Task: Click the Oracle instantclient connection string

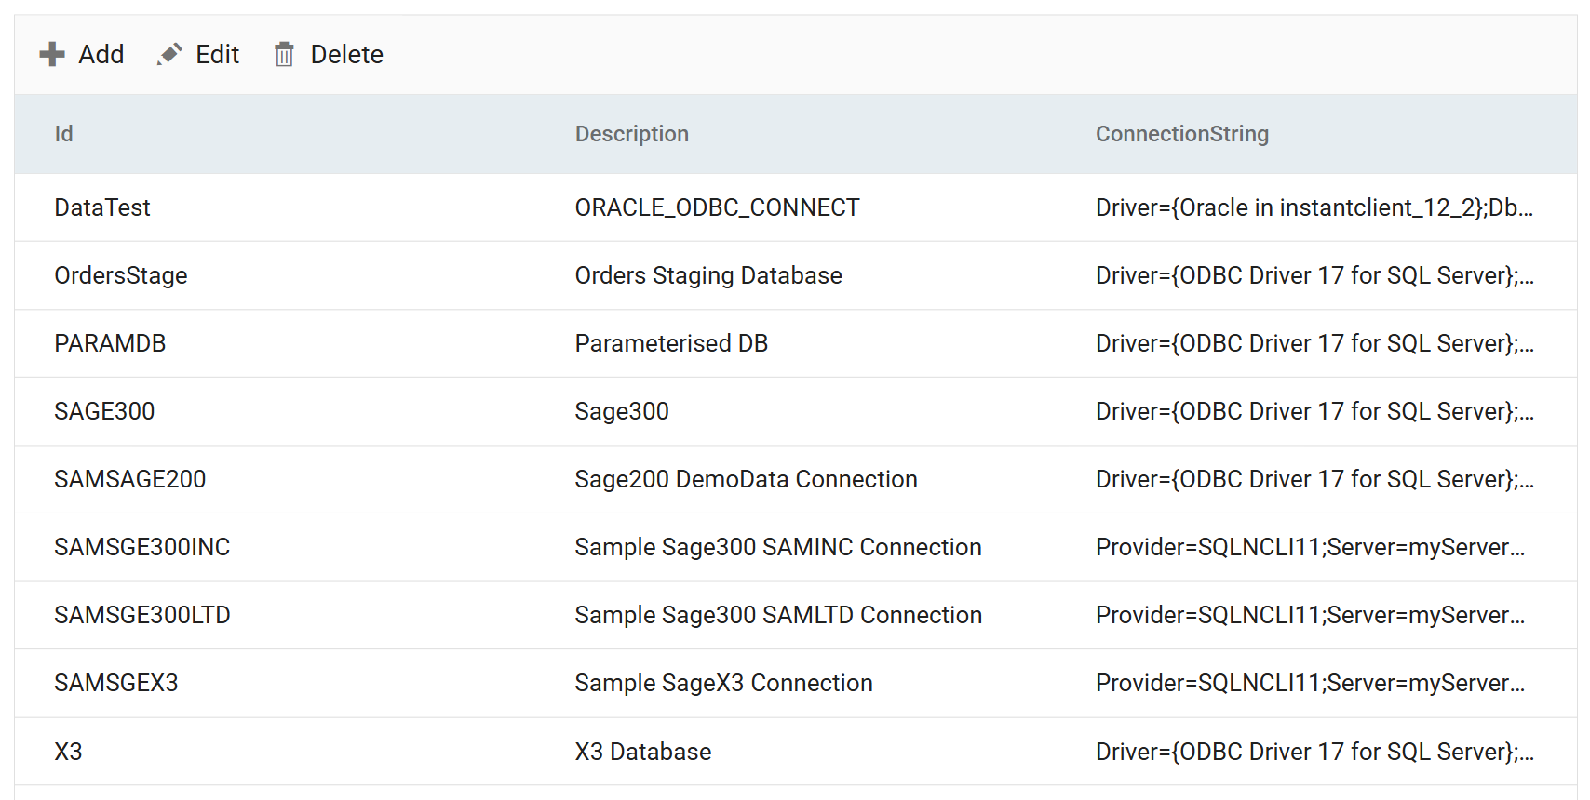Action: [1314, 207]
